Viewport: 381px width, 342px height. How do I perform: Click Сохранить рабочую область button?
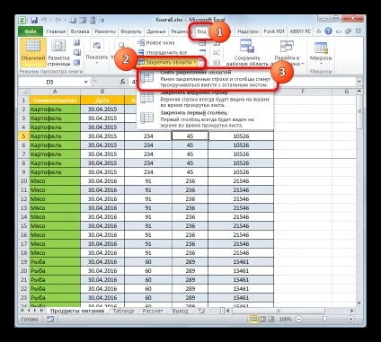click(x=248, y=52)
